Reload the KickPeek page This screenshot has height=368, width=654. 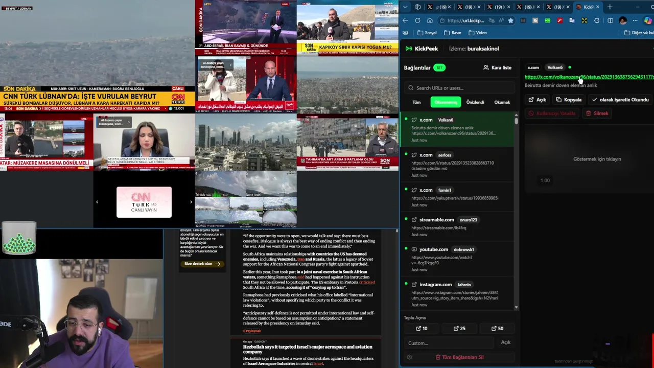point(417,20)
